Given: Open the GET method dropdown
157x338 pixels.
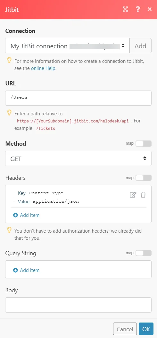Looking at the screenshot, I should pos(78,159).
